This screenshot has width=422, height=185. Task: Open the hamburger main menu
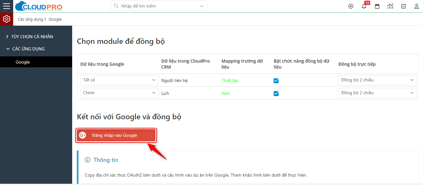(x=6, y=6)
